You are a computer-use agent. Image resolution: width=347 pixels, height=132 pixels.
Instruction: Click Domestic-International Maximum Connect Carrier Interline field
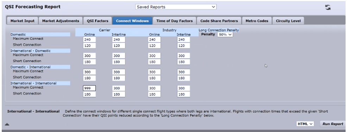coord(119,72)
